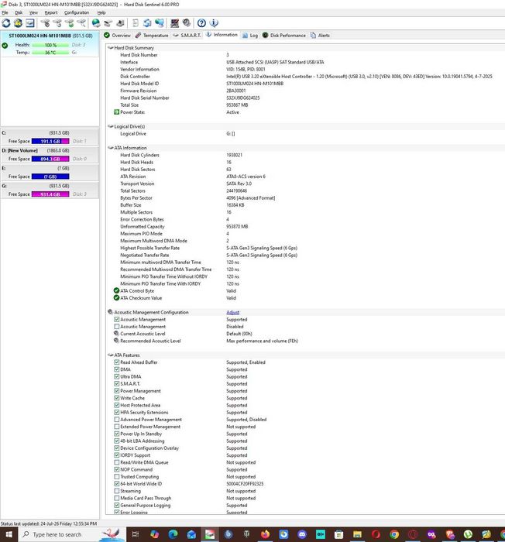This screenshot has width=505, height=542.
Task: Switch to the S.M.A.R.T. tab
Action: pyautogui.click(x=187, y=36)
